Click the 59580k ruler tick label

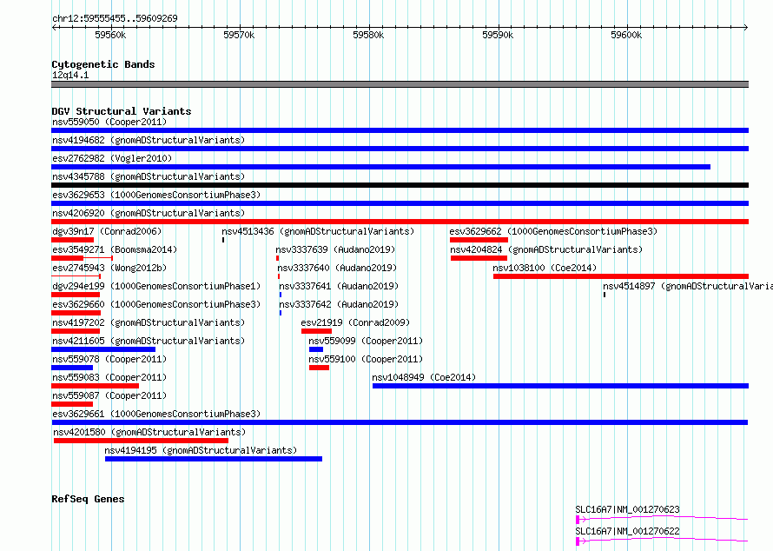click(x=368, y=35)
